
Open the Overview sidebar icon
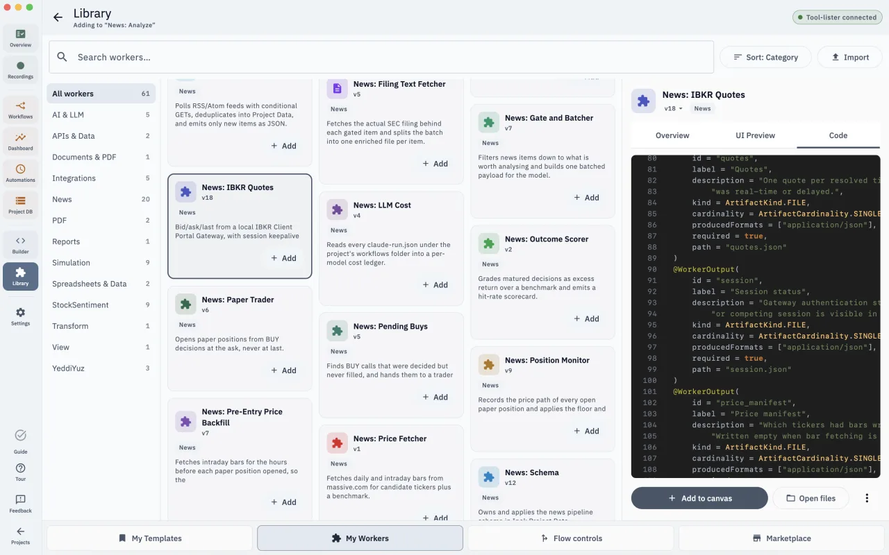tap(20, 38)
